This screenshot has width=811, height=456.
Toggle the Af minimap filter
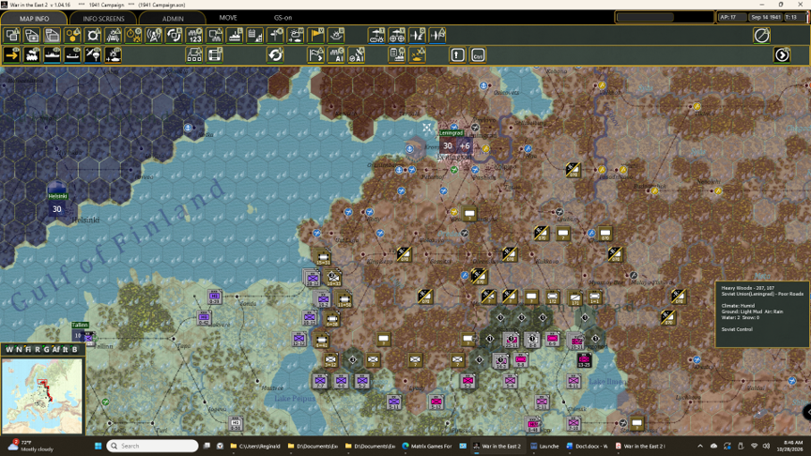(x=55, y=349)
